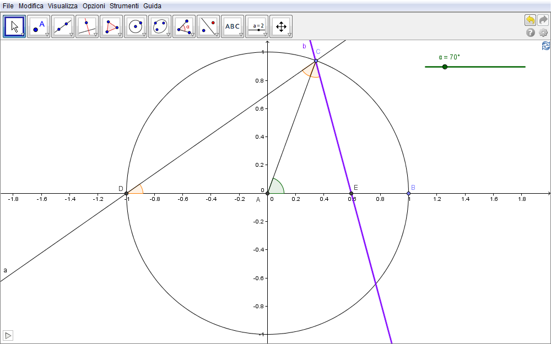551x344 pixels.
Task: Select the Circle with Center tool
Action: [x=136, y=26]
